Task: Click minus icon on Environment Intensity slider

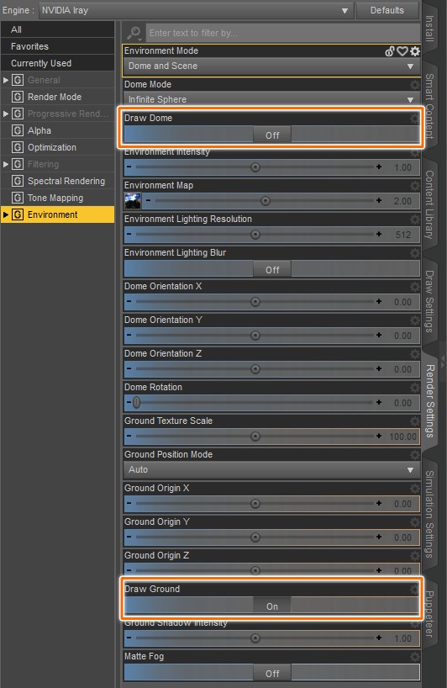Action: pyautogui.click(x=129, y=167)
